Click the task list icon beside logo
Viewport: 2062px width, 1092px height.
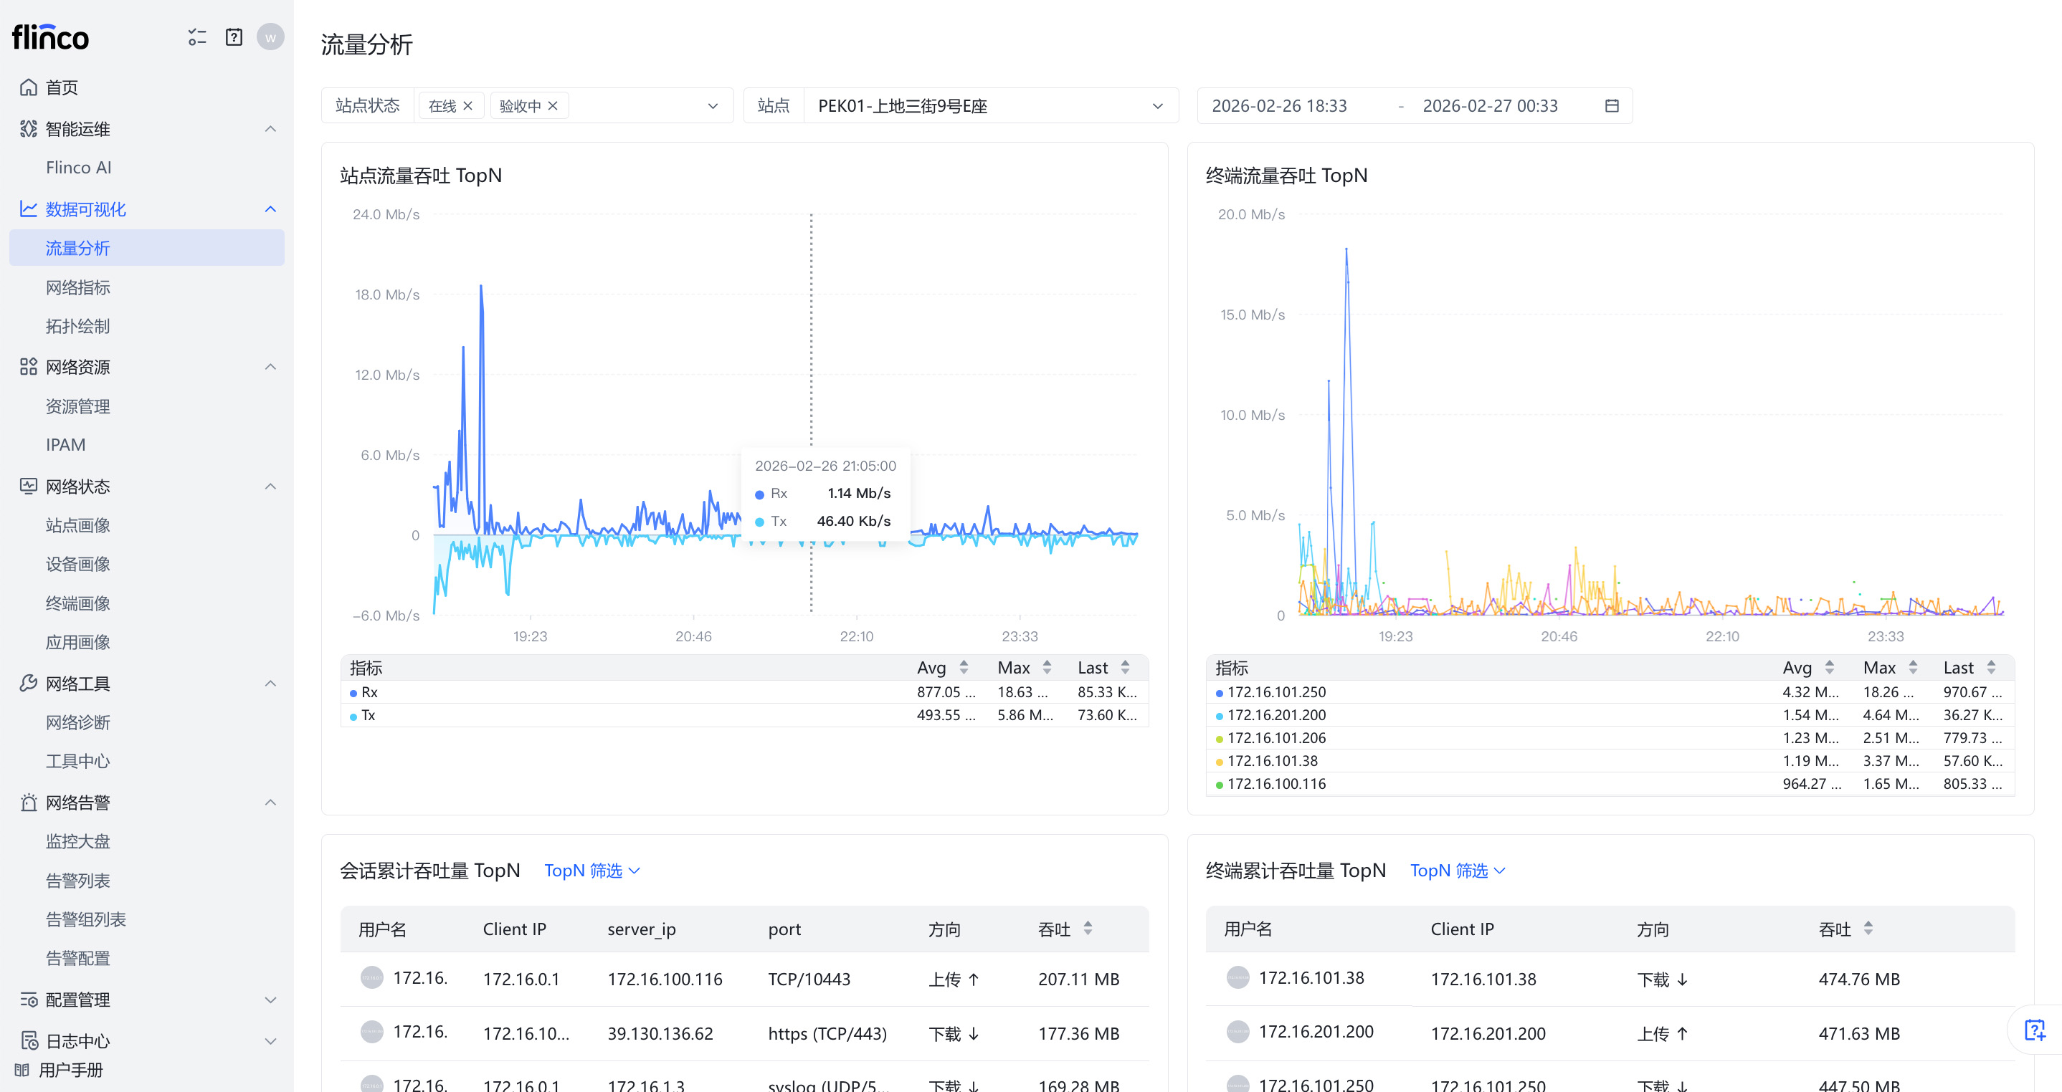[x=197, y=37]
